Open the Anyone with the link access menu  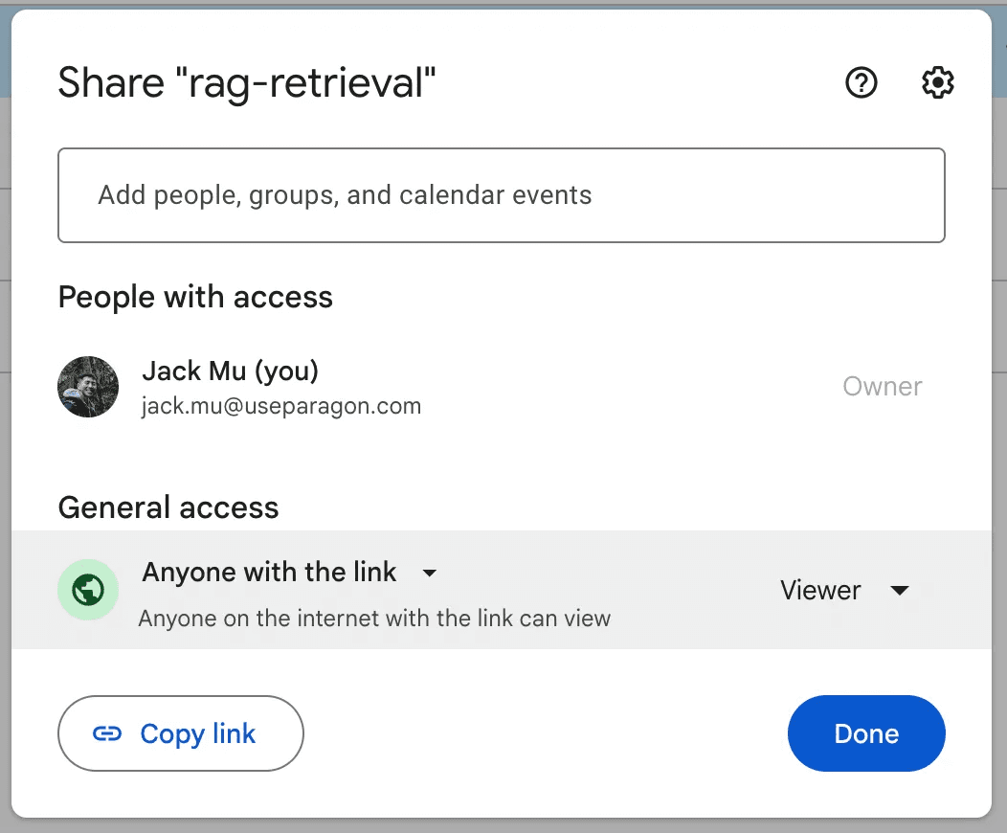coord(269,573)
